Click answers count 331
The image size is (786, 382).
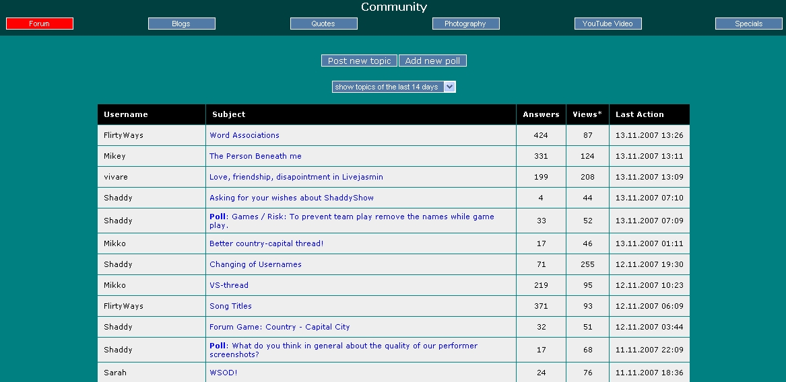tap(541, 156)
